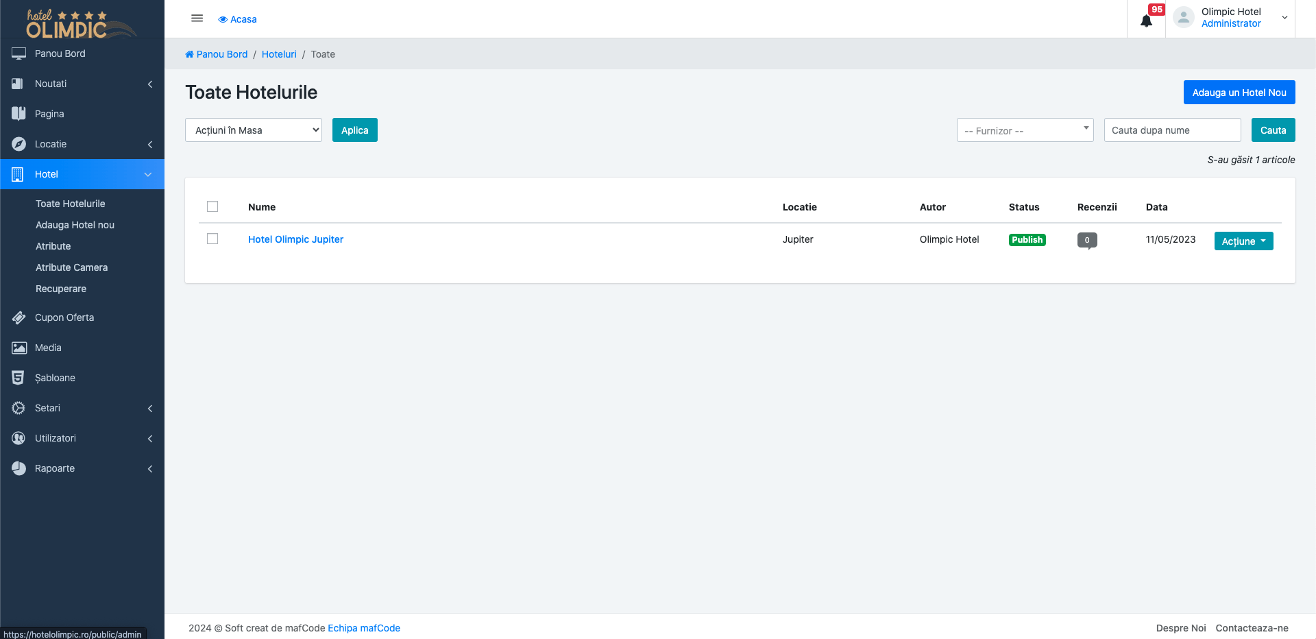Expand the Noutati submenu chevron
The image size is (1316, 639).
click(150, 84)
